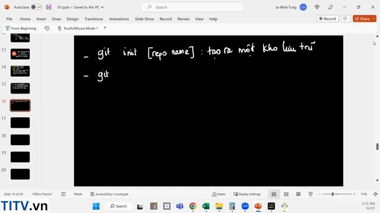Viewport: 380px width, 213px height.
Task: Start slideshow From Beginning
Action: click(x=21, y=28)
